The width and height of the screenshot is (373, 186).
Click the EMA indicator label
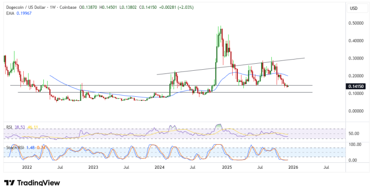(8, 14)
